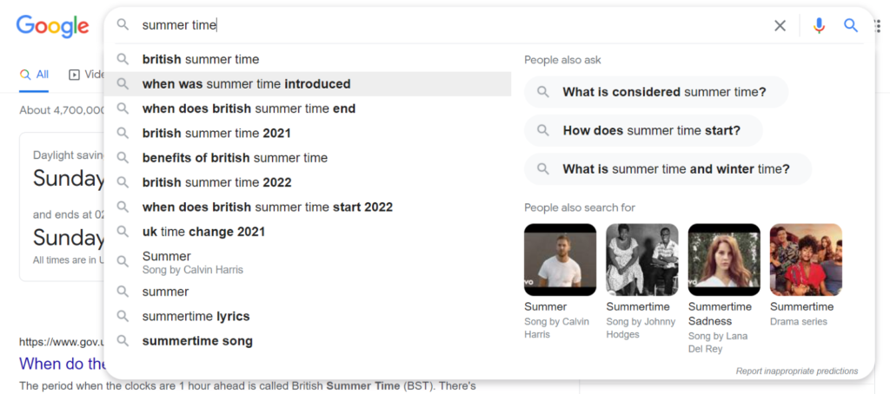Open Google apps grid icon
Image resolution: width=890 pixels, height=394 pixels.
point(878,26)
